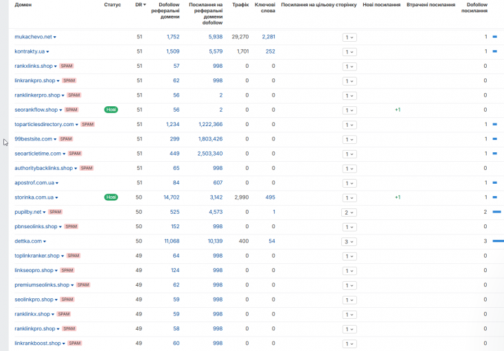Click the 525 dofollow domains value for pupilby.net

coord(174,212)
